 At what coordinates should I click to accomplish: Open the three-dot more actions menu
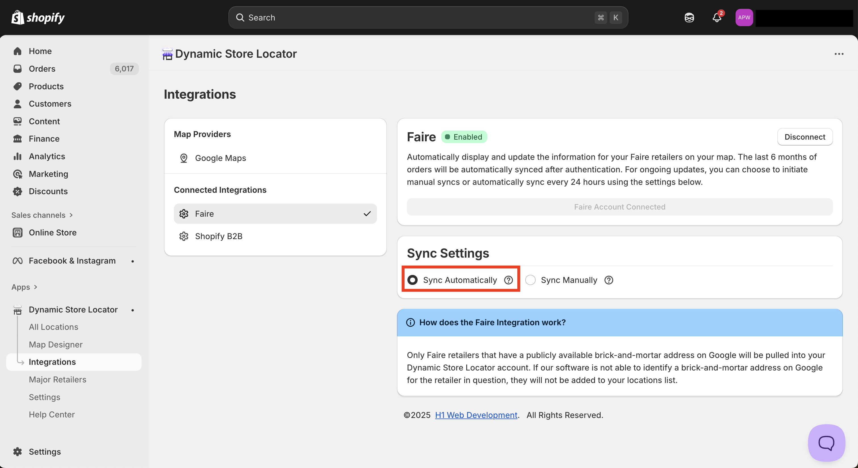[x=839, y=54]
